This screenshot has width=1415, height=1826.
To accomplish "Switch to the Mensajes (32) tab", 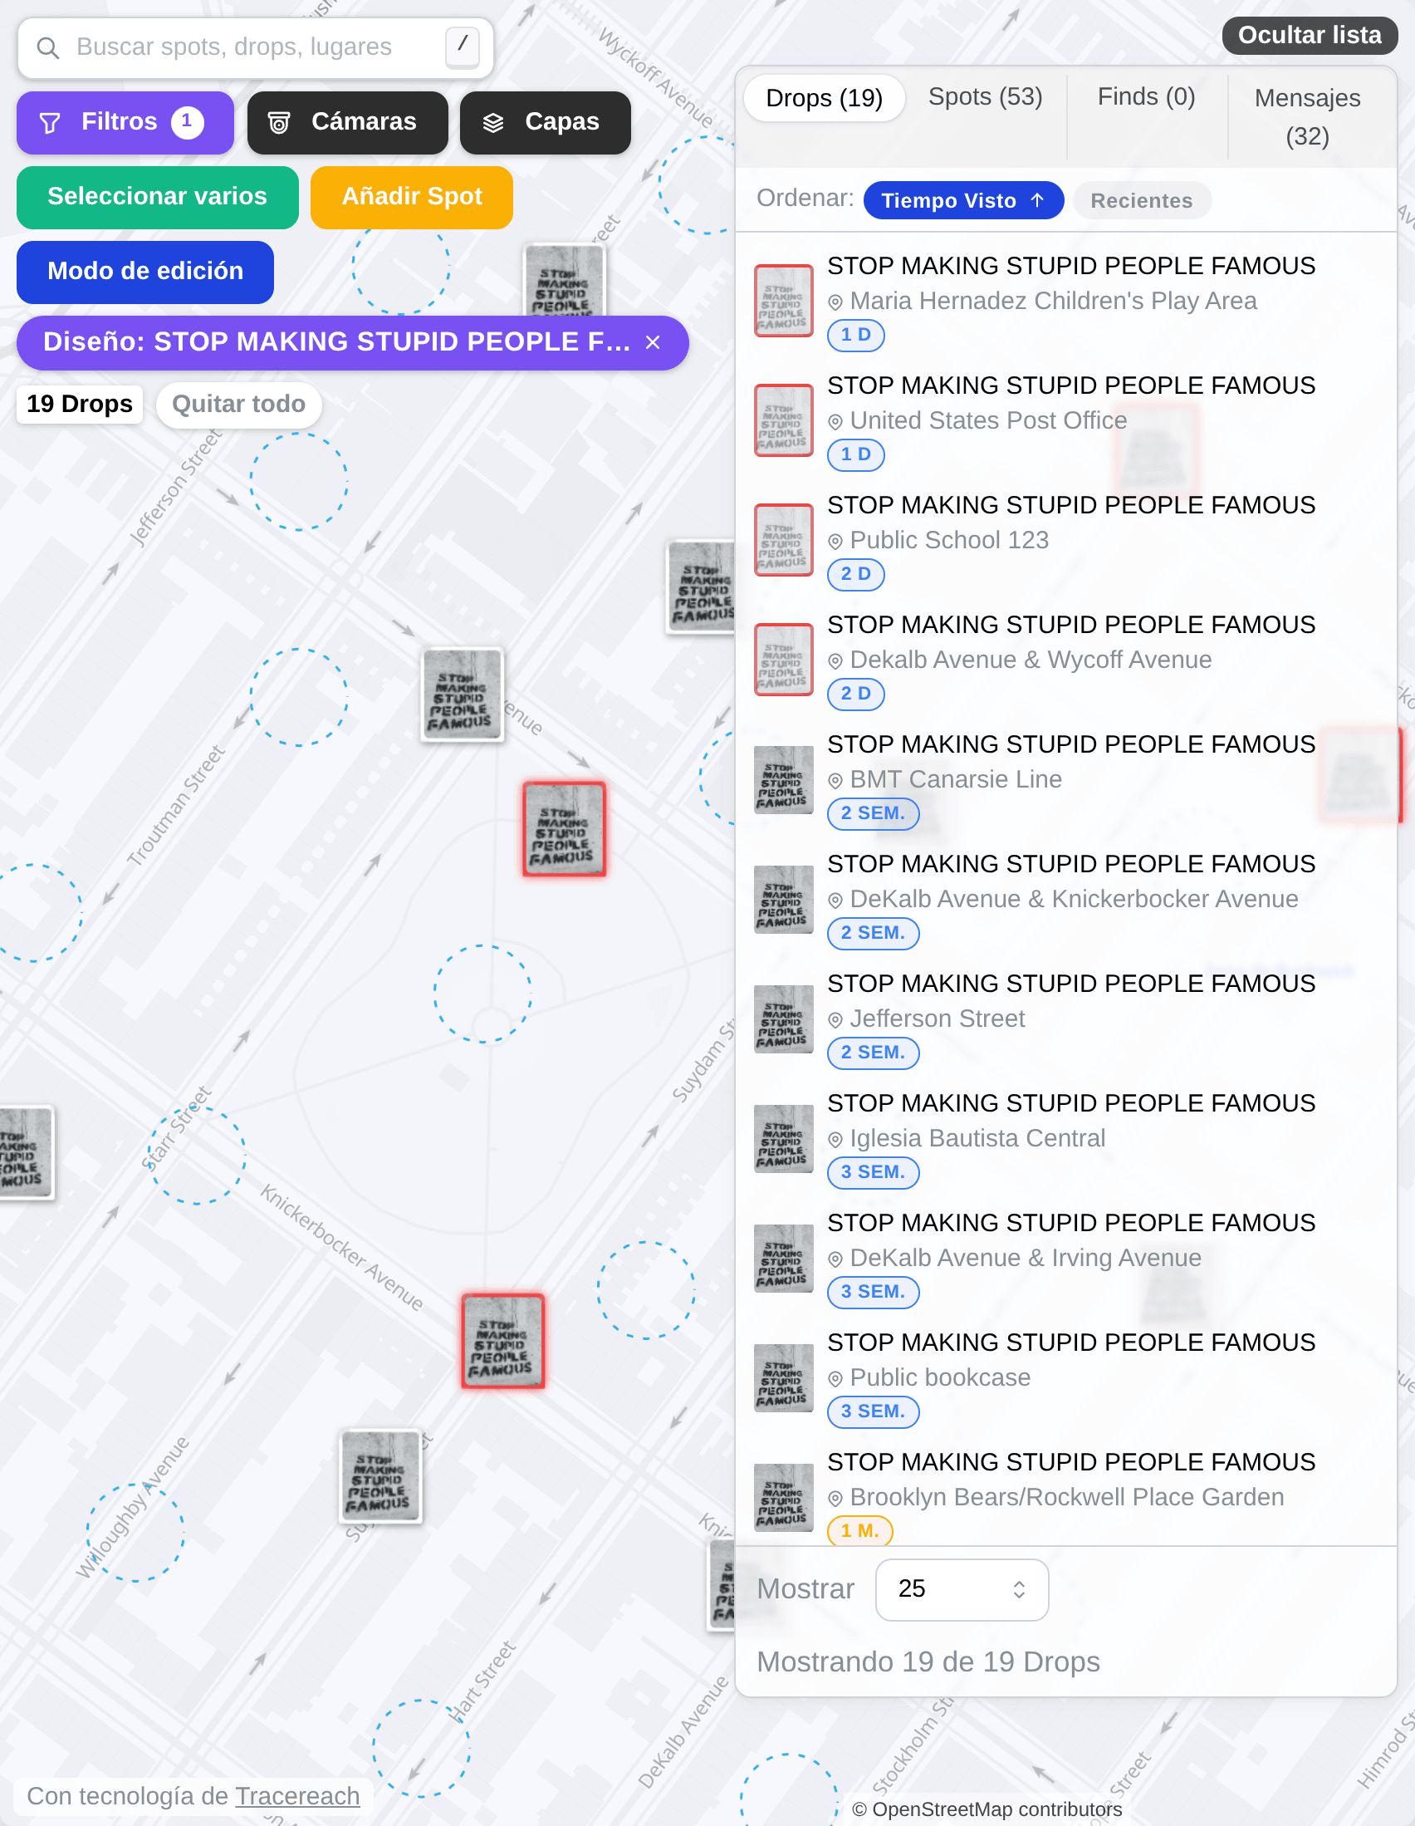I will click(x=1307, y=116).
